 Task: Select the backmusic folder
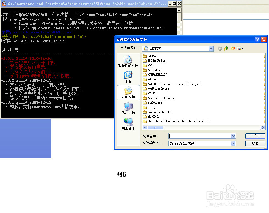[153, 103]
